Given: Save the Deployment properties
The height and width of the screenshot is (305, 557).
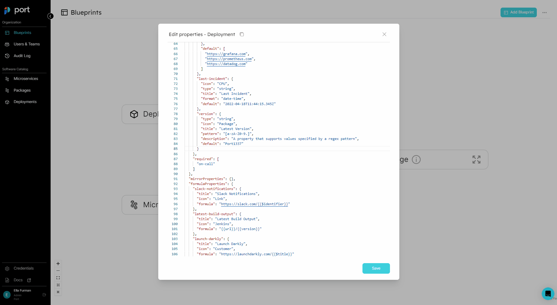Looking at the screenshot, I should pos(376,268).
